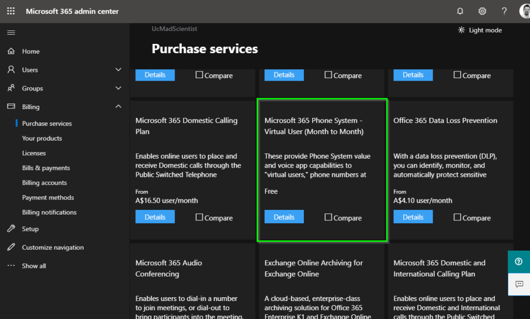The height and width of the screenshot is (319, 530).
Task: Click the Home house icon
Action: point(11,51)
